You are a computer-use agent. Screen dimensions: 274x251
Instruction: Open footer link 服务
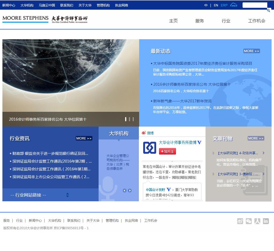(x=6, y=221)
